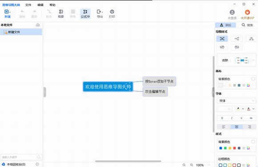Click the zoom in magnifier icon
258x167 pixels.
192,165
